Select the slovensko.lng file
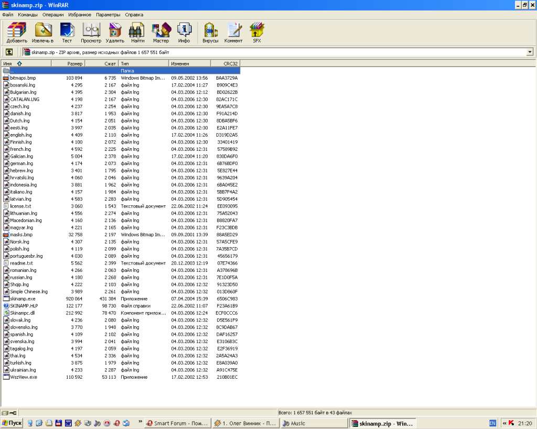The height and width of the screenshot is (429, 537). (121, 327)
